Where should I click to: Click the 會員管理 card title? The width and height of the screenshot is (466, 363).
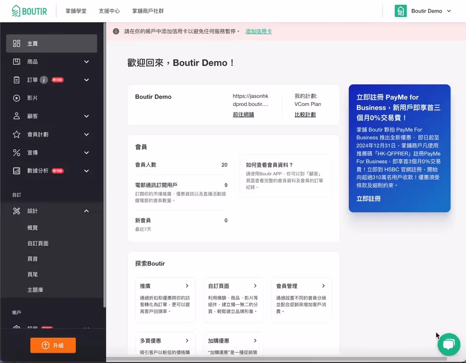click(x=287, y=286)
